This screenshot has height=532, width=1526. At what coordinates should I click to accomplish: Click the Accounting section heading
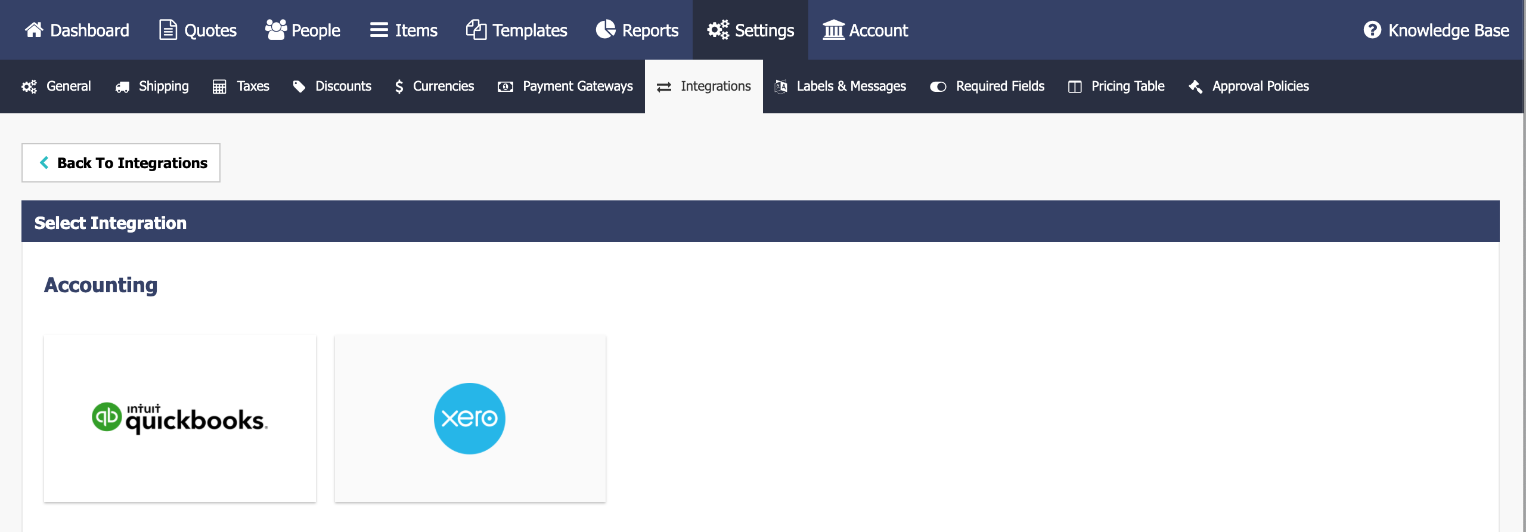pos(101,286)
